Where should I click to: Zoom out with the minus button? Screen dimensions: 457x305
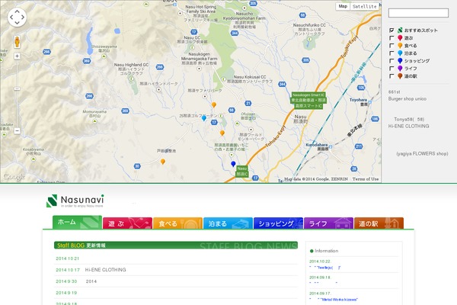[x=17, y=130]
